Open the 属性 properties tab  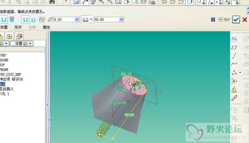46,27
